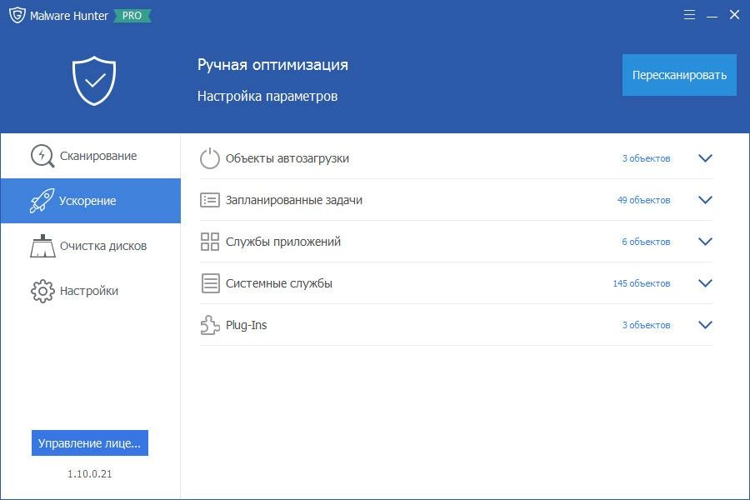
Task: Click the Системные службы label
Action: [x=279, y=283]
